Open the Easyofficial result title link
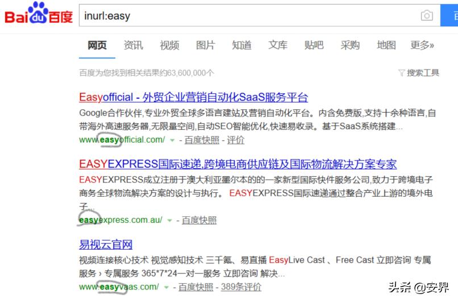The image size is (458, 302). click(193, 97)
